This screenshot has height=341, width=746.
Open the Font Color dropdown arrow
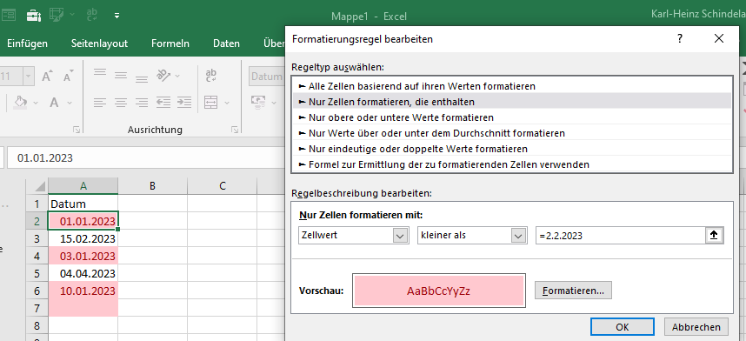70,103
